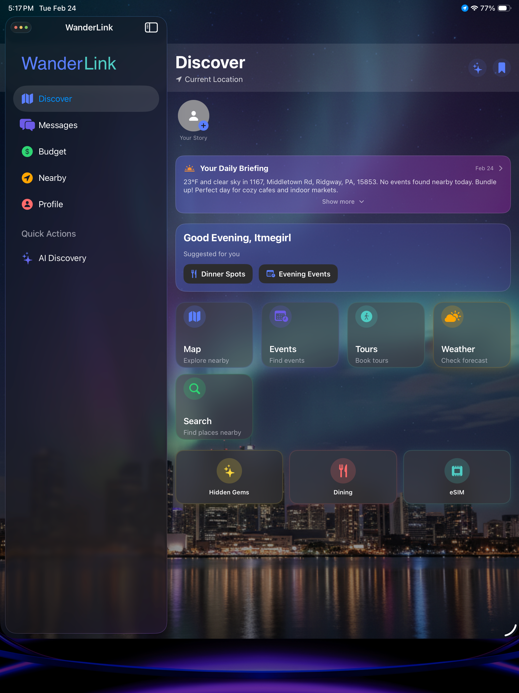Image resolution: width=519 pixels, height=693 pixels.
Task: Click the Hidden Gems sparkle icon
Action: (229, 471)
